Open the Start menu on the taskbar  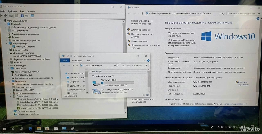click(4, 129)
